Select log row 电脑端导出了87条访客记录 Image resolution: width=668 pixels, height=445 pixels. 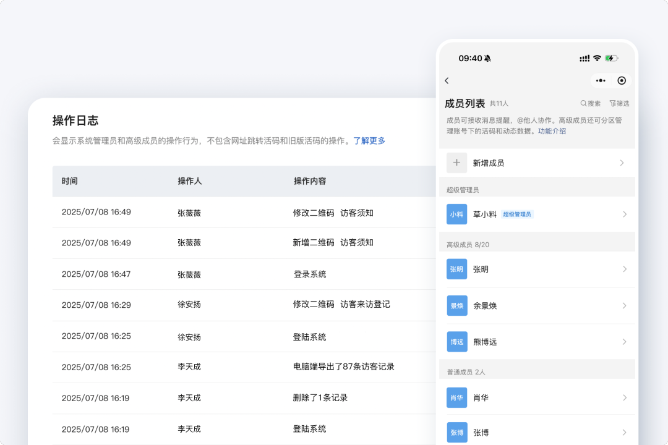pyautogui.click(x=343, y=367)
